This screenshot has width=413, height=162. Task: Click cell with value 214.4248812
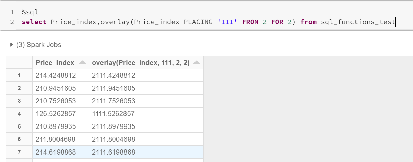pos(56,75)
